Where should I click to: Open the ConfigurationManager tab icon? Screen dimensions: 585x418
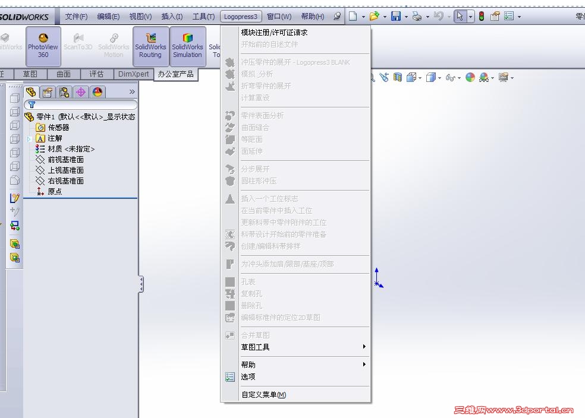(64, 92)
